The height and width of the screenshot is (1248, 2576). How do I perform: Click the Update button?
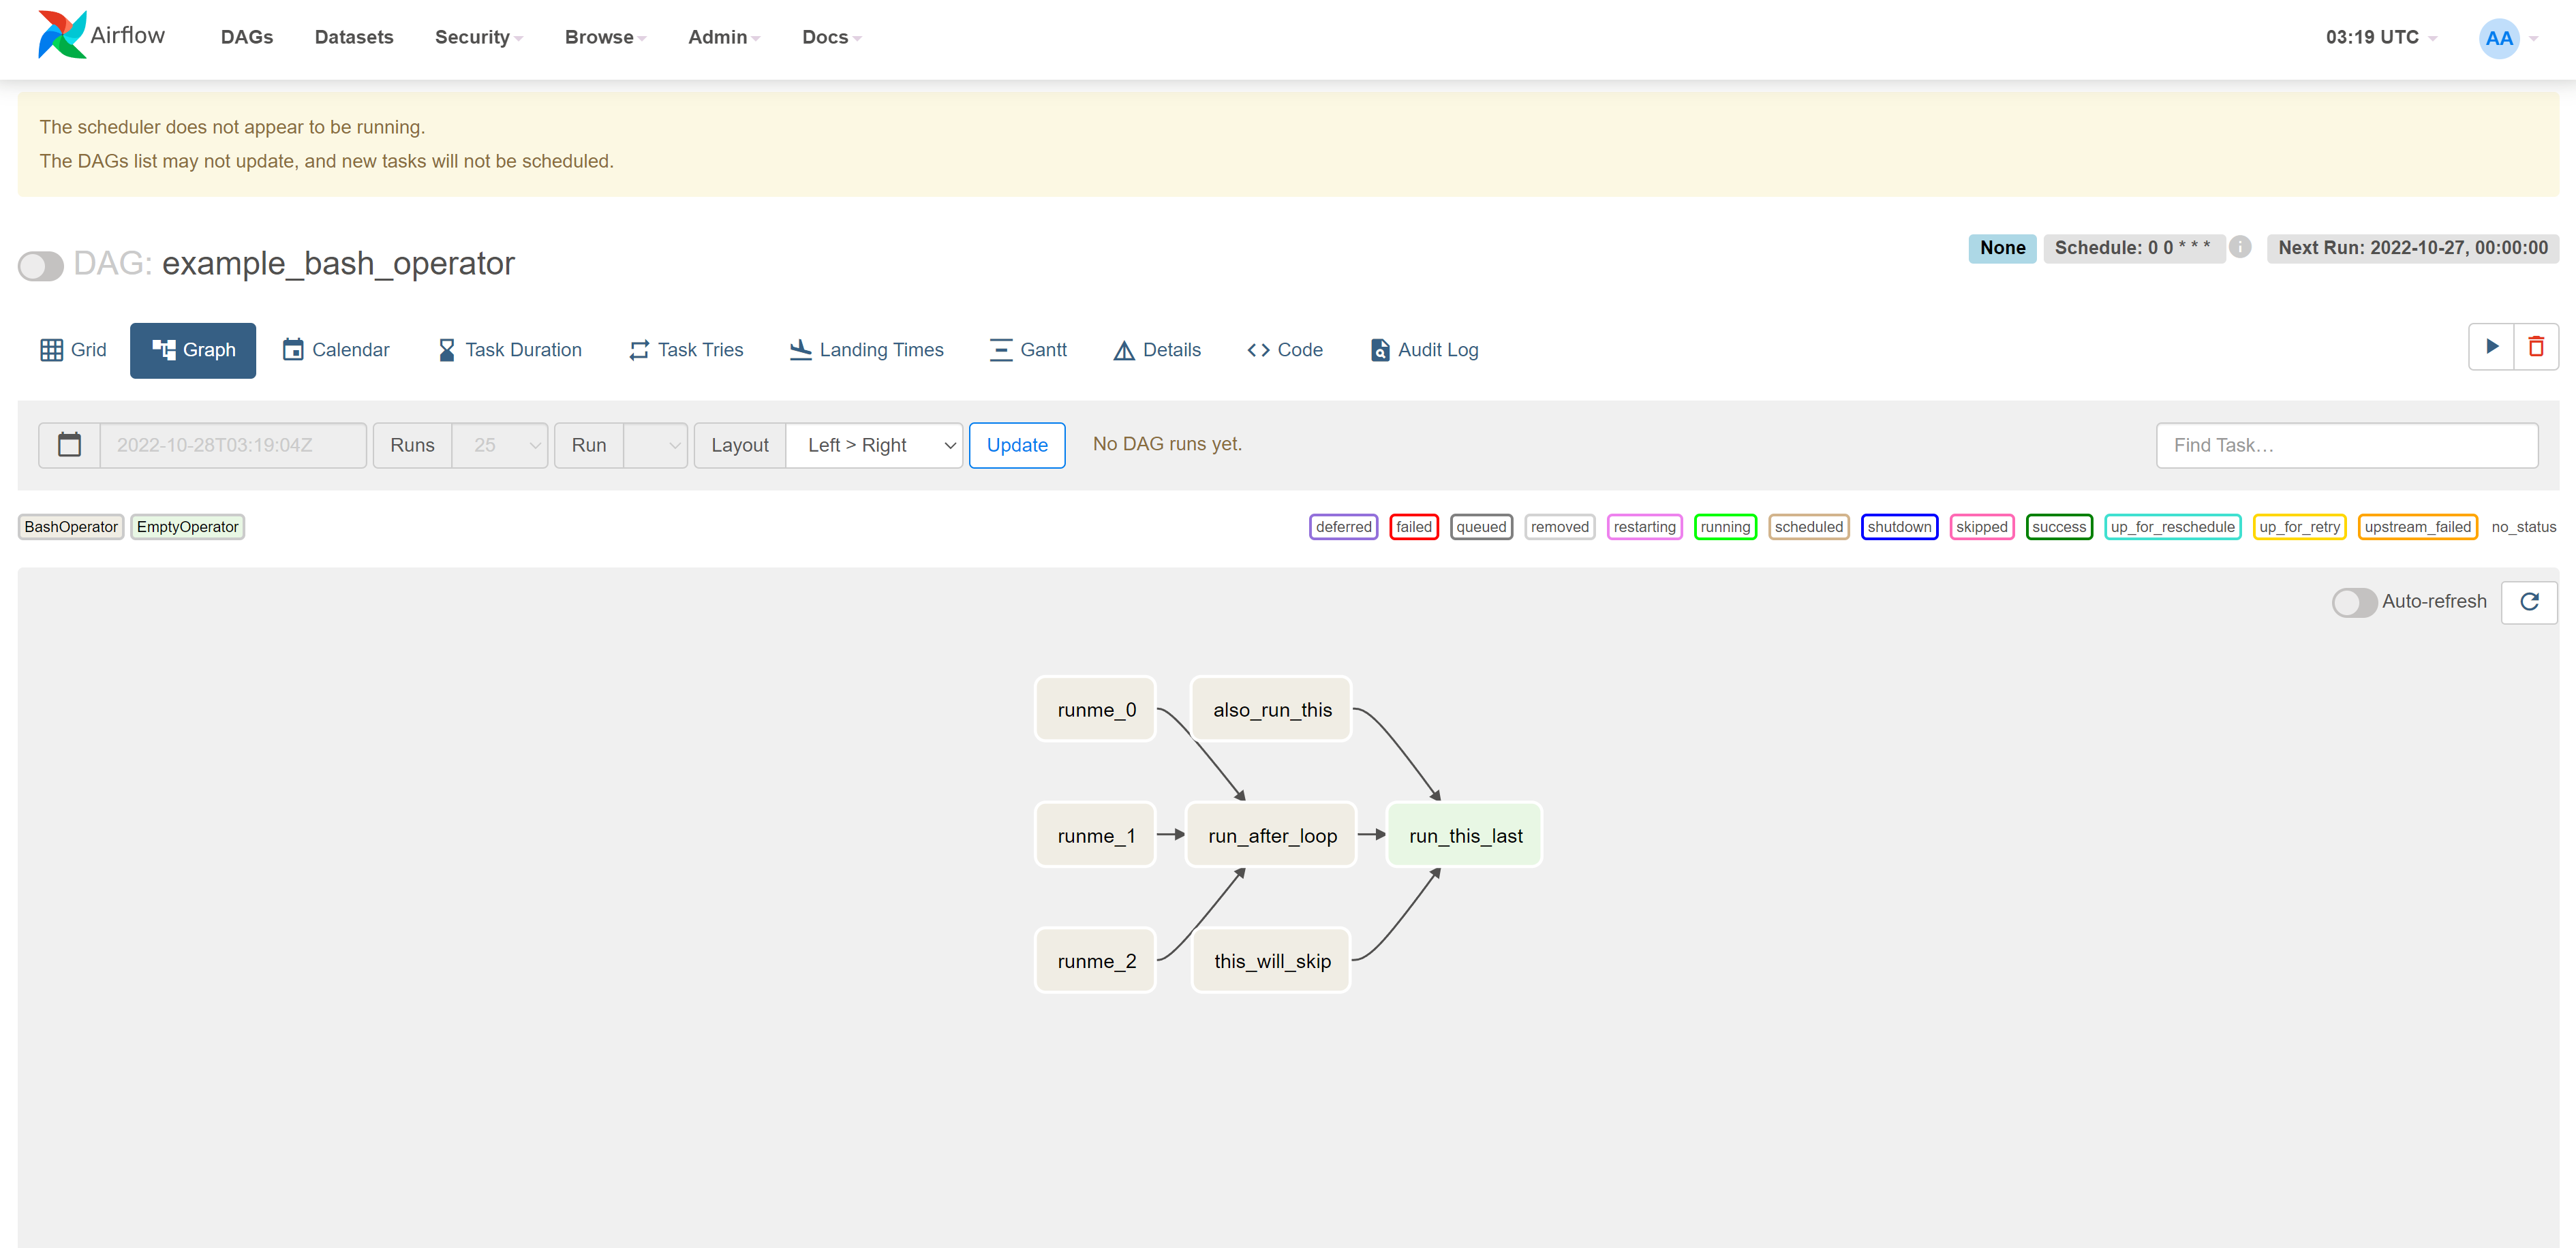point(1017,445)
